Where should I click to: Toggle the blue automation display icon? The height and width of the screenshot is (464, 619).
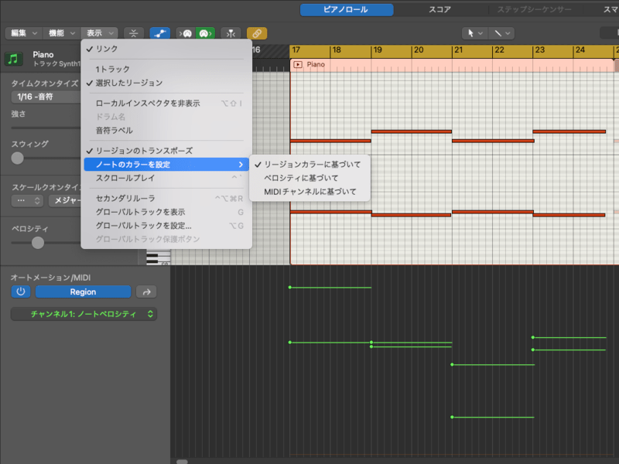160,33
